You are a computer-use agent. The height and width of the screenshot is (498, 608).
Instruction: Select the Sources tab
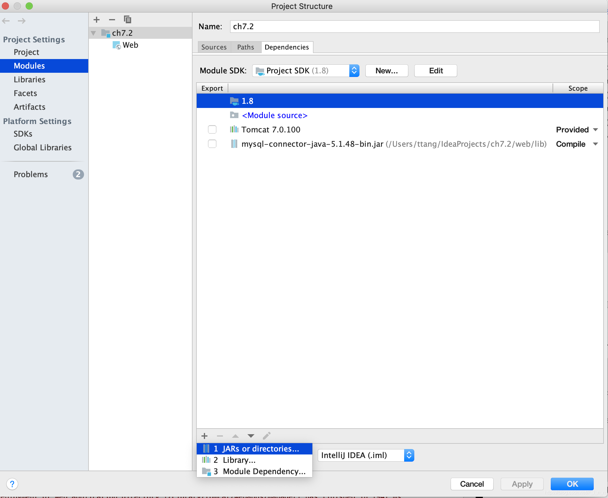point(215,47)
